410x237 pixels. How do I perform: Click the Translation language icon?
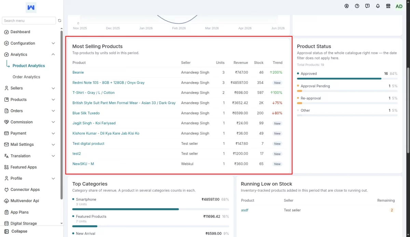[x=6, y=156]
